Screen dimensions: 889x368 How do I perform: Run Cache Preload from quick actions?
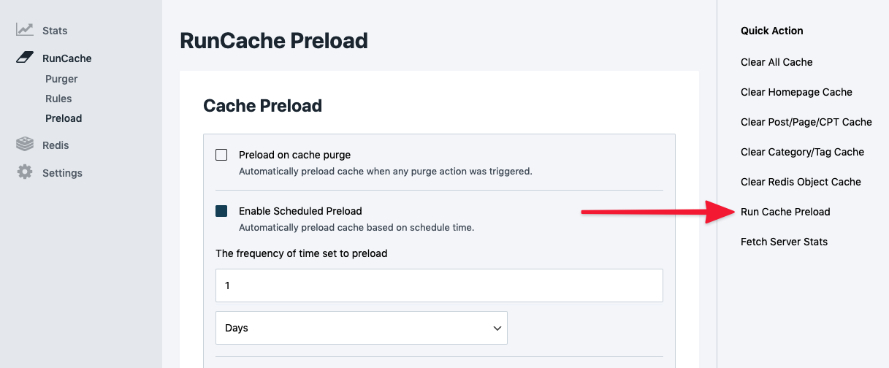click(785, 212)
